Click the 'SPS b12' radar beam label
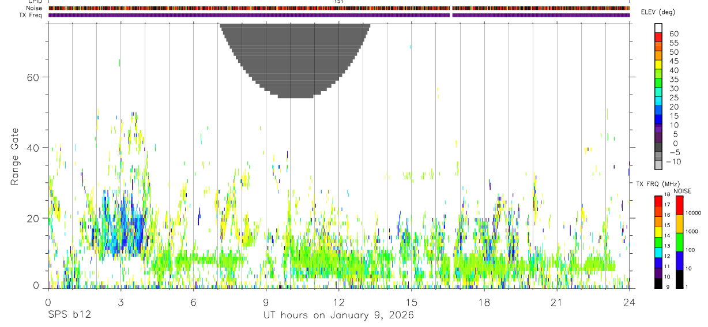708x327 pixels. click(69, 315)
